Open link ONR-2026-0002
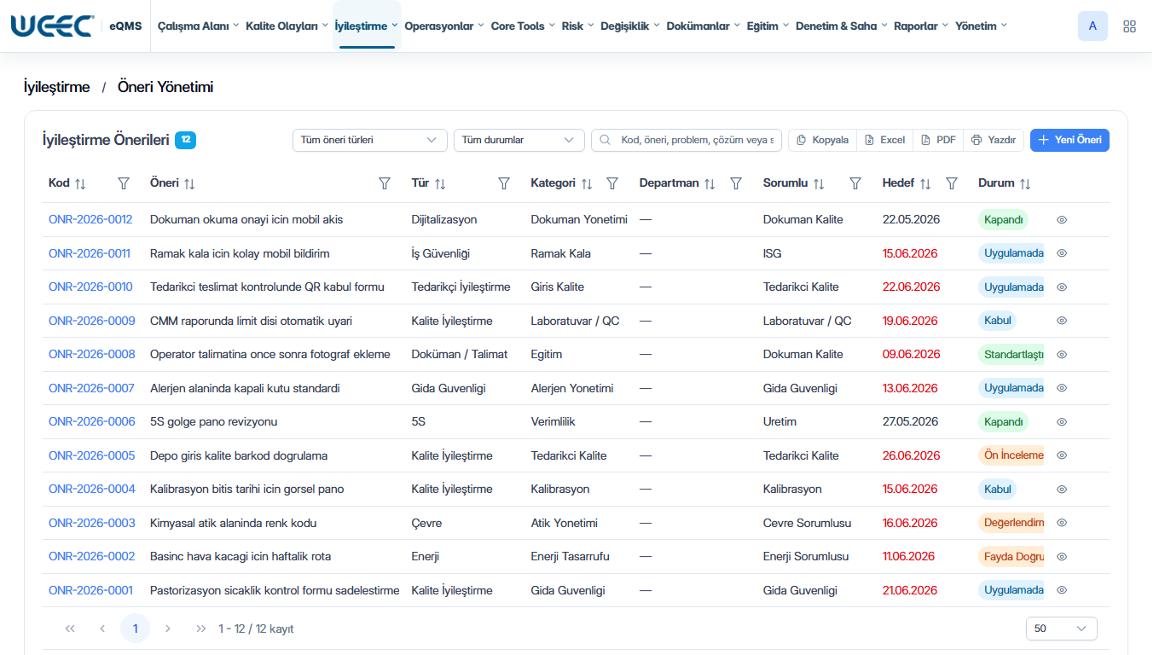This screenshot has width=1165, height=655. pyautogui.click(x=92, y=557)
